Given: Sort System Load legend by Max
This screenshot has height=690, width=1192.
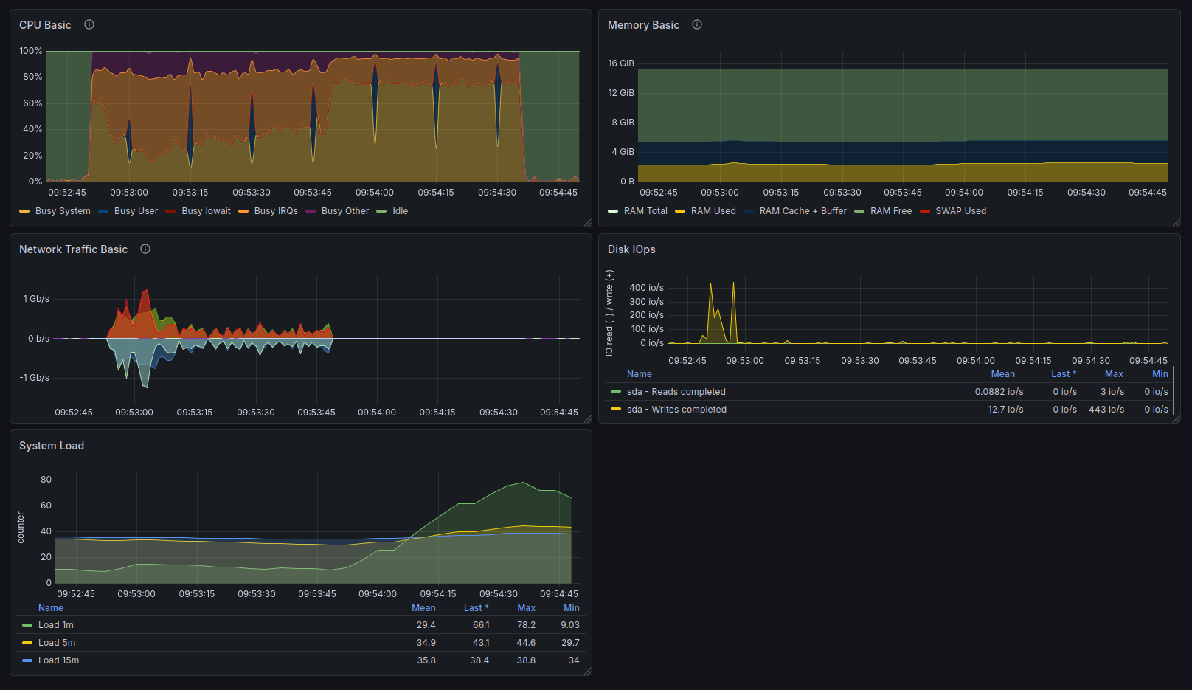Looking at the screenshot, I should point(526,608).
